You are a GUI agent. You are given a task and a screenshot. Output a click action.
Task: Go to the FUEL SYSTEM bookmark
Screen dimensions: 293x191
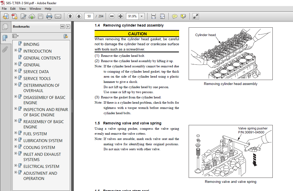click(35, 134)
